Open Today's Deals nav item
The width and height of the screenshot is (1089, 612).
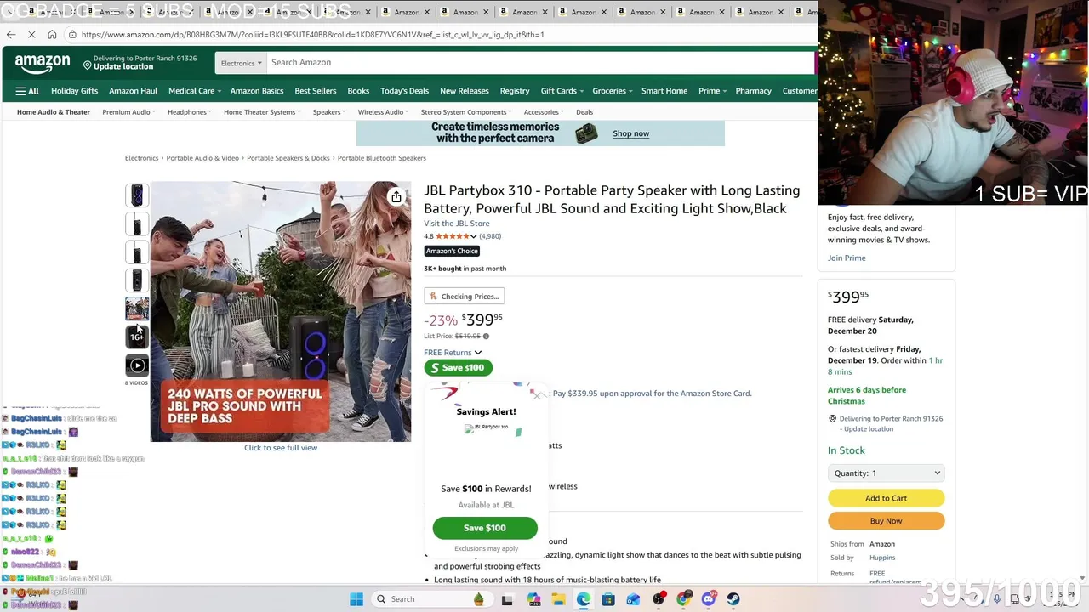(x=404, y=91)
